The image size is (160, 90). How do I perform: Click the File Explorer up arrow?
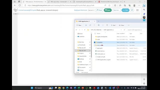[x=85, y=30]
